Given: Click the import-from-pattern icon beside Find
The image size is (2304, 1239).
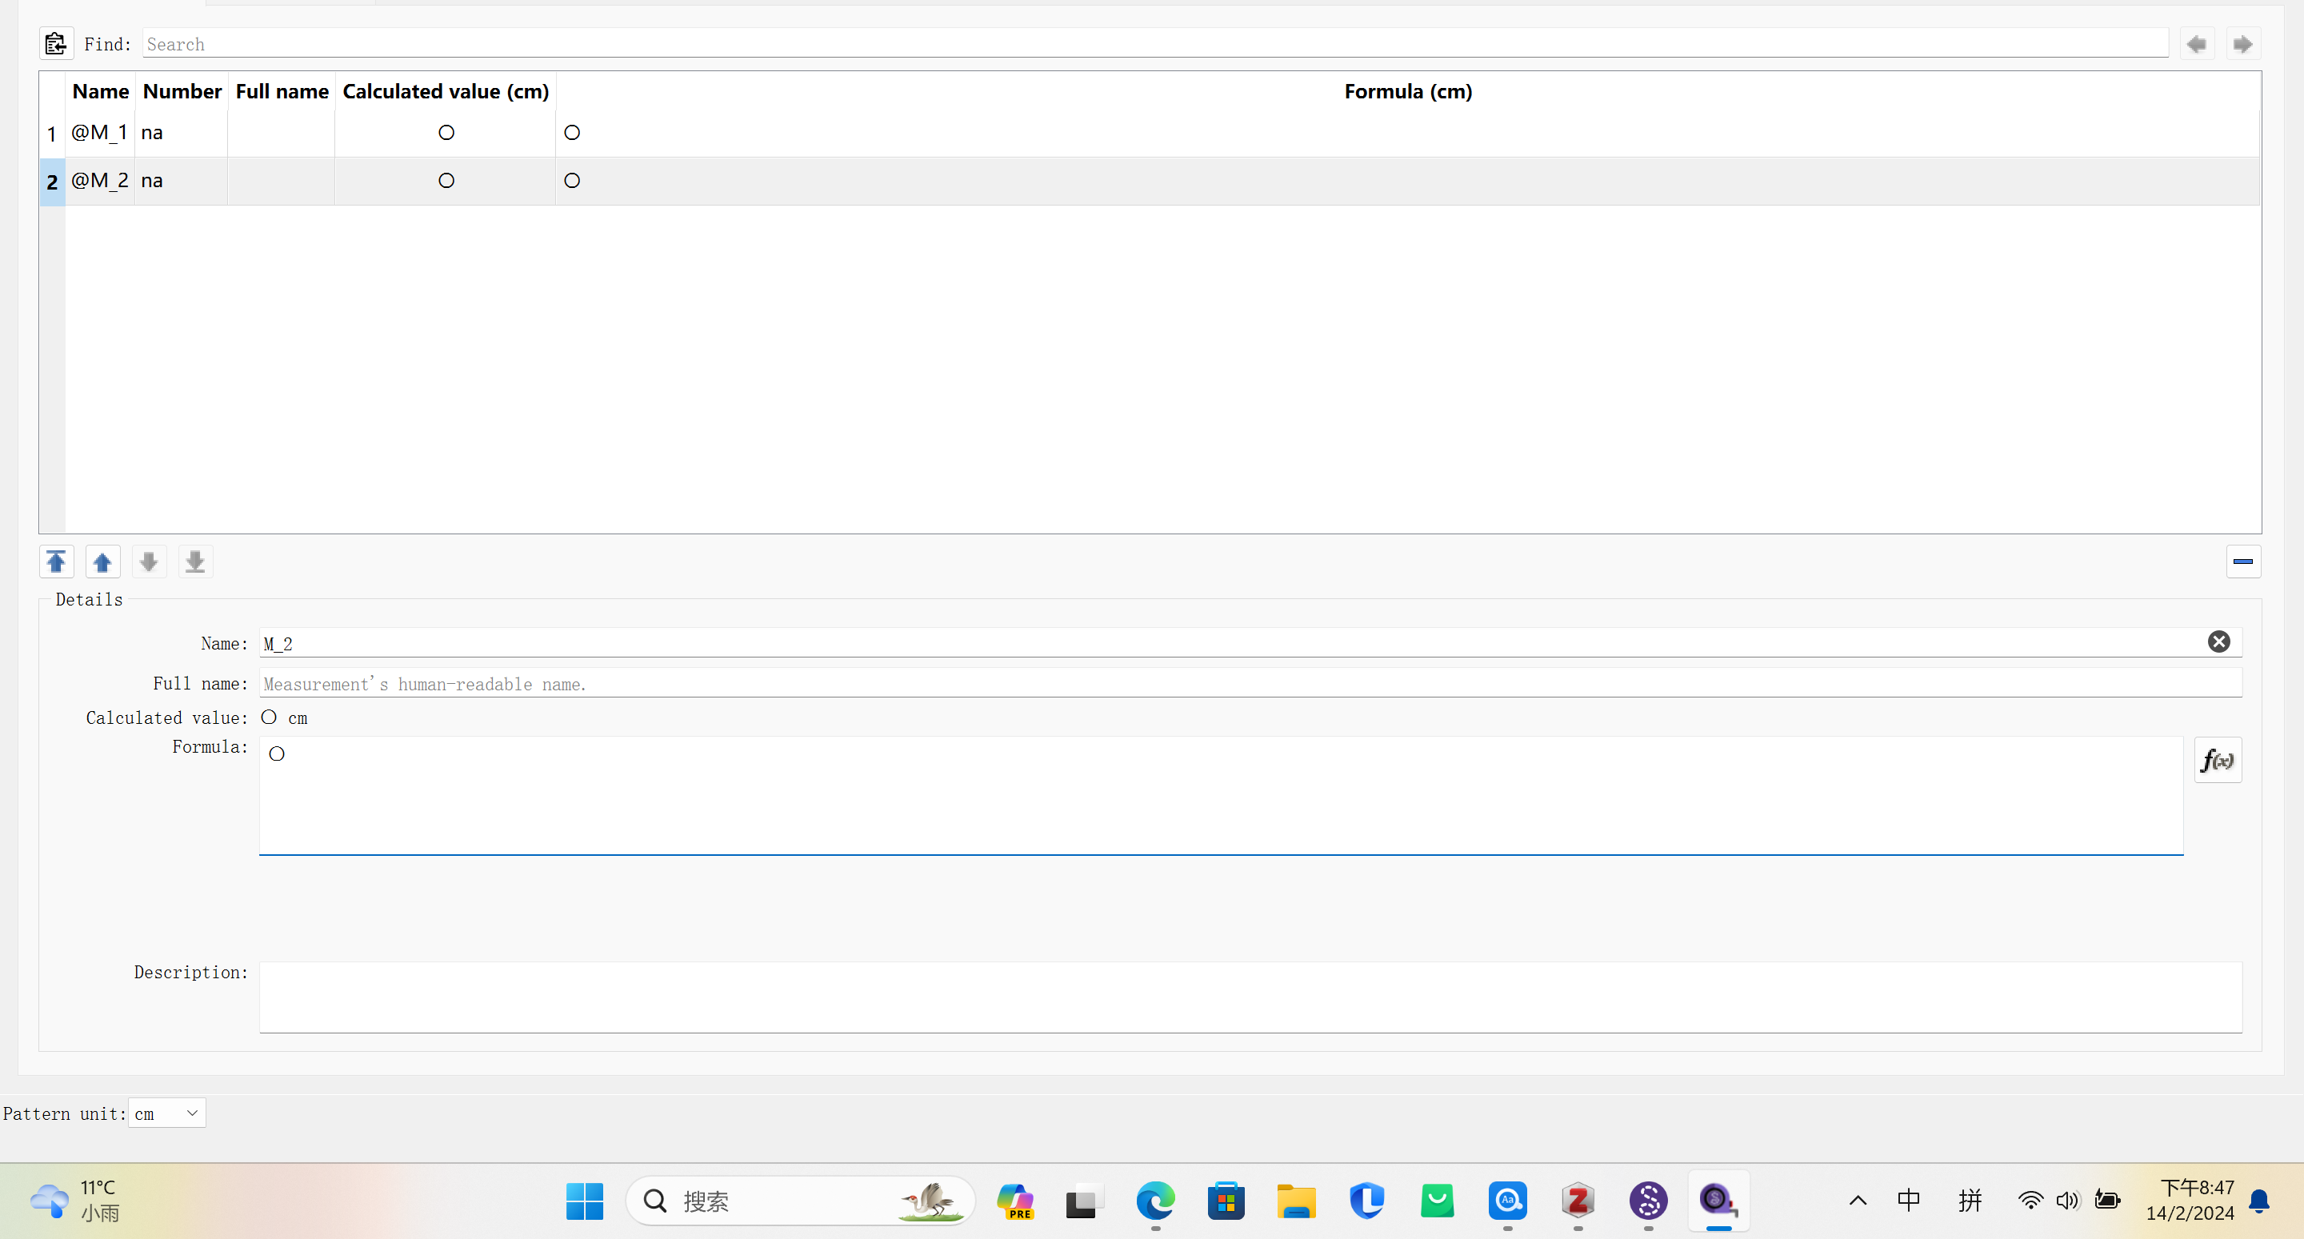Looking at the screenshot, I should coord(55,43).
